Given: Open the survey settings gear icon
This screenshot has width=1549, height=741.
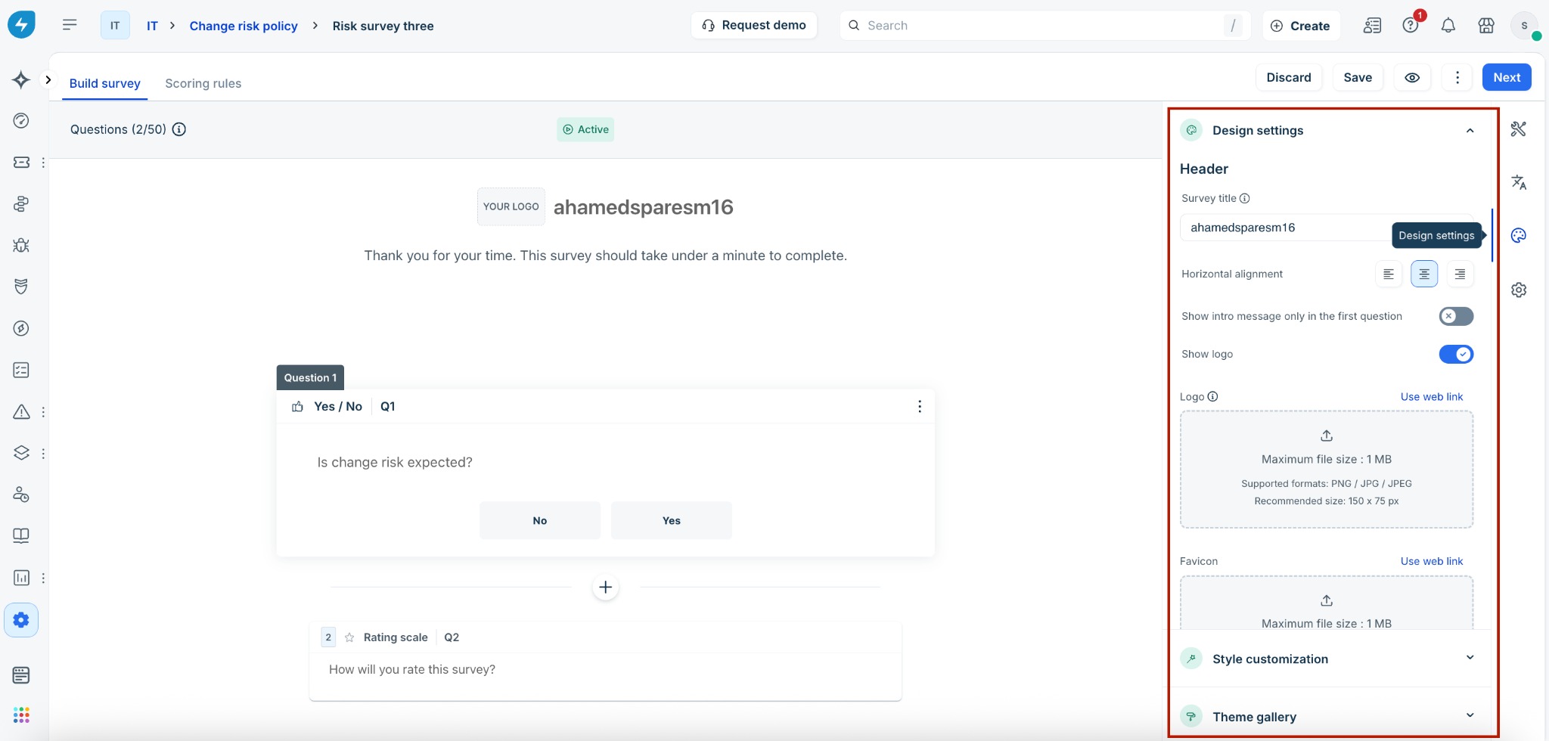Looking at the screenshot, I should tap(1519, 290).
